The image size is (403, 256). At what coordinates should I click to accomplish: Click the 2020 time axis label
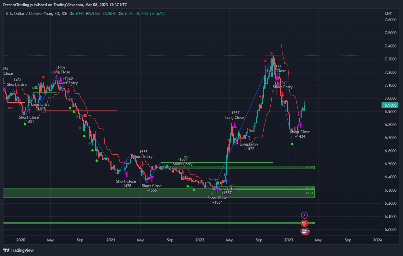click(21, 240)
